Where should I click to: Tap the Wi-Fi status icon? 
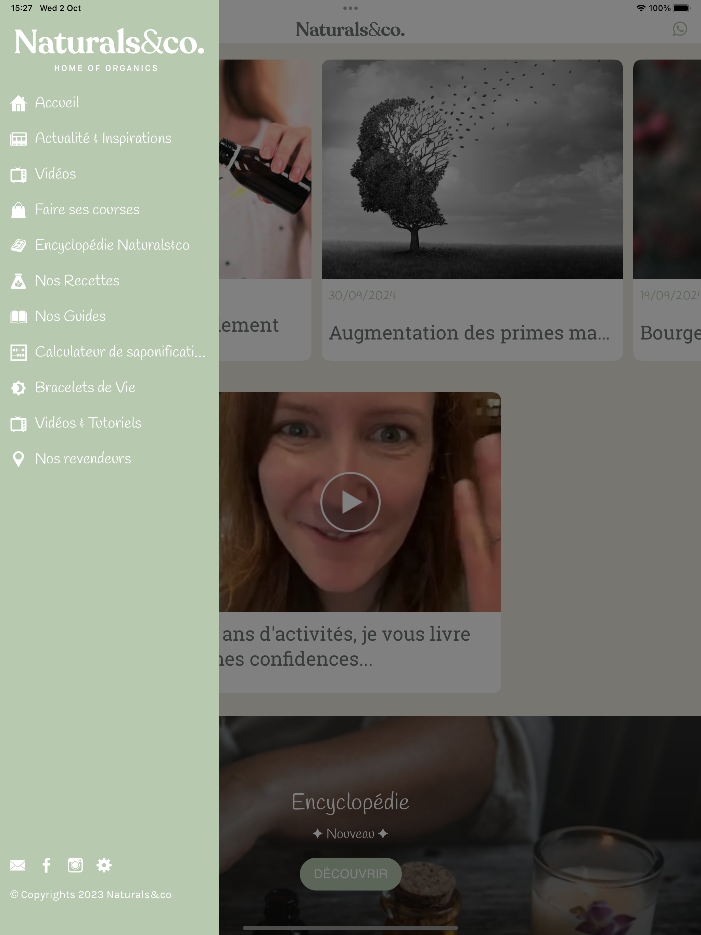pyautogui.click(x=641, y=8)
